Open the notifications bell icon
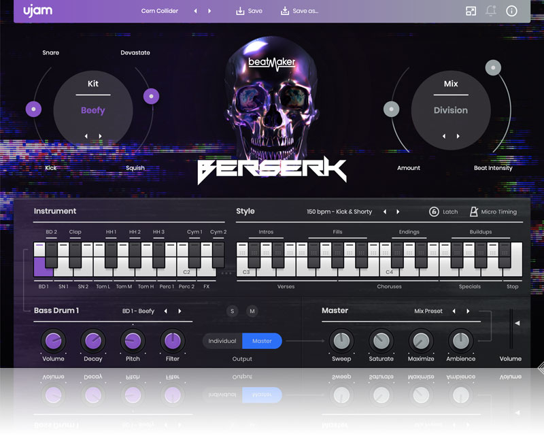Viewport: 544px width, 436px height. point(490,11)
